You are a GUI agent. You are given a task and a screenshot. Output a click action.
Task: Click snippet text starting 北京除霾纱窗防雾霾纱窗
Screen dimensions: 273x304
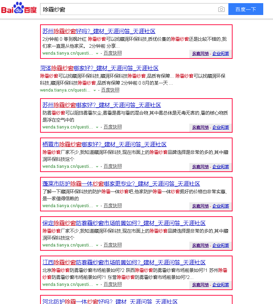point(135,274)
